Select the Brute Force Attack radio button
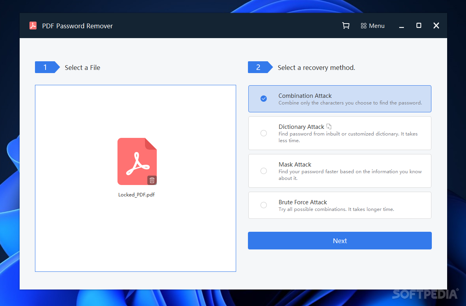The image size is (466, 306). (264, 205)
